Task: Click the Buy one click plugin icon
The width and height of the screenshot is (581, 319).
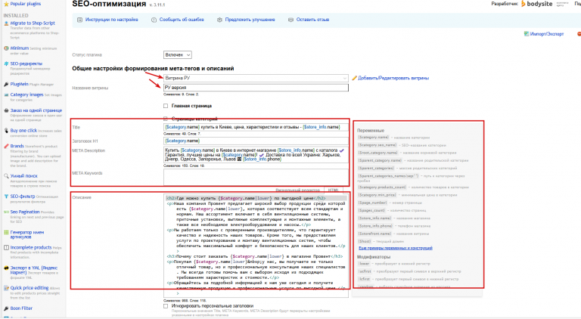Action: click(6, 131)
